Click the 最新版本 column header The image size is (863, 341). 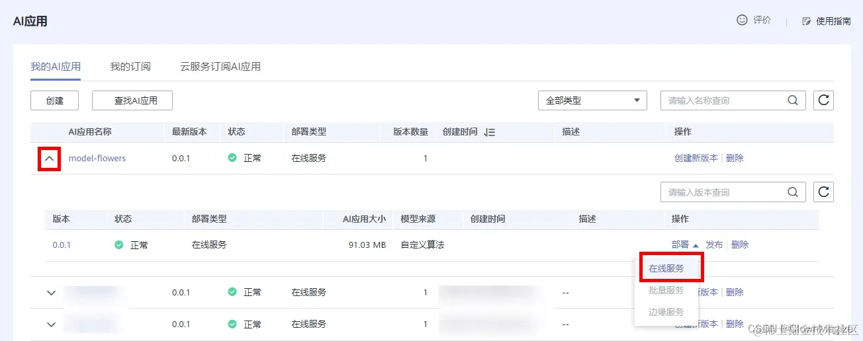tap(189, 132)
